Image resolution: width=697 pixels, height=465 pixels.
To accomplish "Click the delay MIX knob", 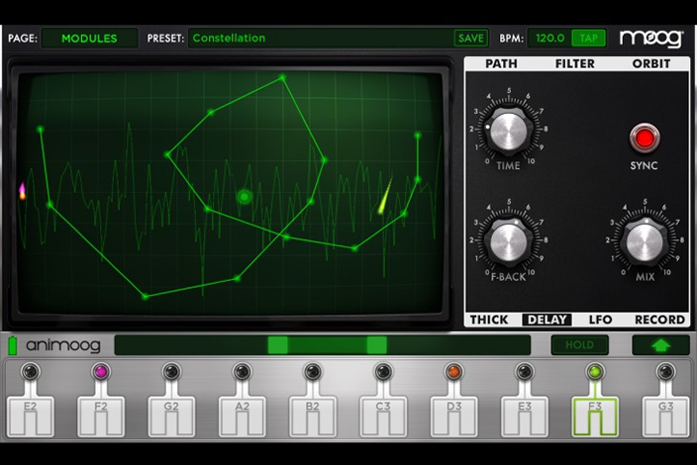I will pos(645,242).
